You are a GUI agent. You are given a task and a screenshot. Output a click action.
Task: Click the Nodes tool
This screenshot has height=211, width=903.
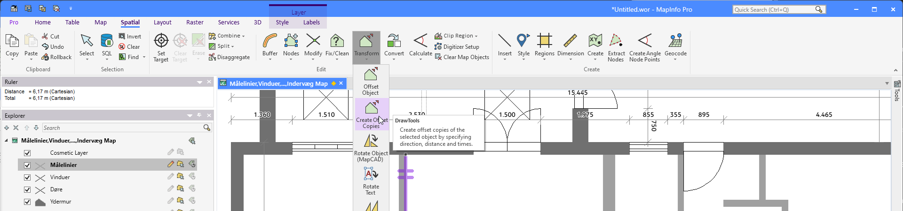click(291, 45)
